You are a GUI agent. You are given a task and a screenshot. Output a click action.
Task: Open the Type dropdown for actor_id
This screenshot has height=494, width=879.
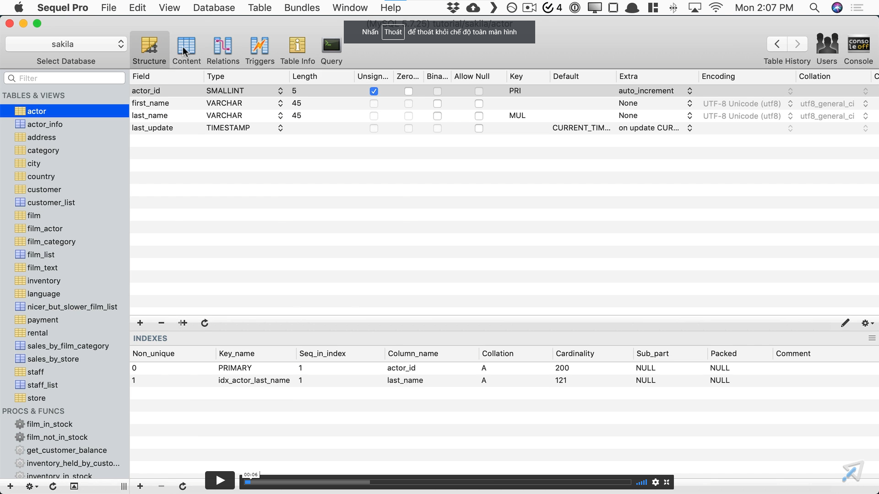click(280, 91)
